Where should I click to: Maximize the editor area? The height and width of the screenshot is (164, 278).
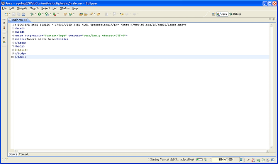click(274, 19)
